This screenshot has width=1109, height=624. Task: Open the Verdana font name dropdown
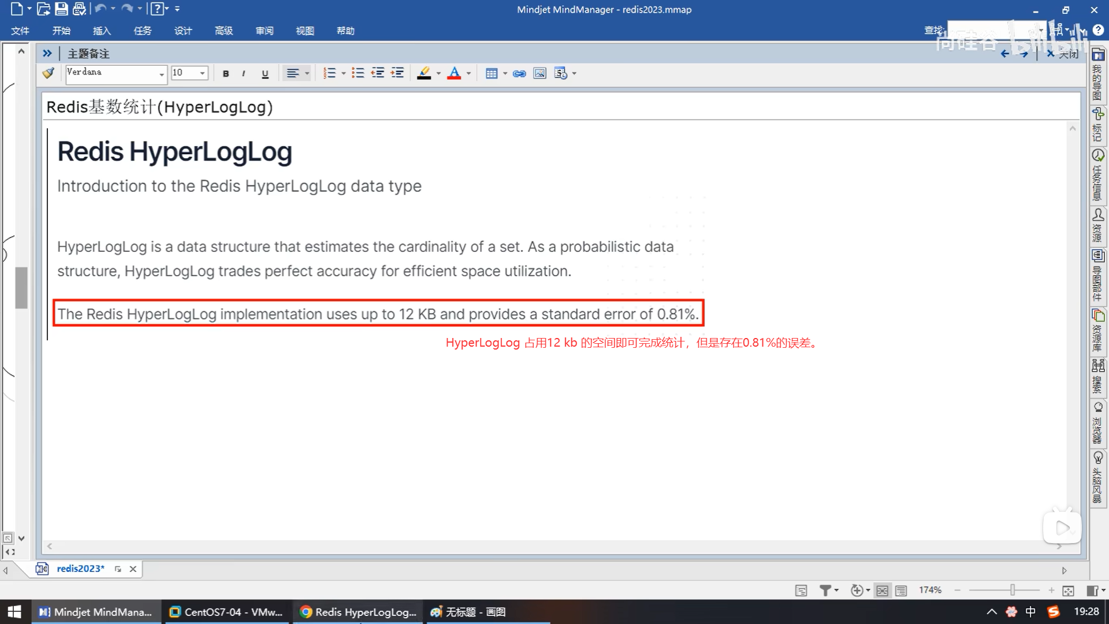[162, 74]
